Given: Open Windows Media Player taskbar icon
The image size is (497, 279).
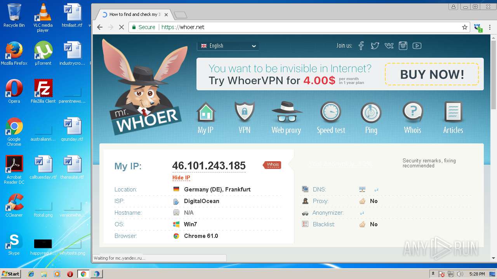Looking at the screenshot, I should [x=57, y=274].
